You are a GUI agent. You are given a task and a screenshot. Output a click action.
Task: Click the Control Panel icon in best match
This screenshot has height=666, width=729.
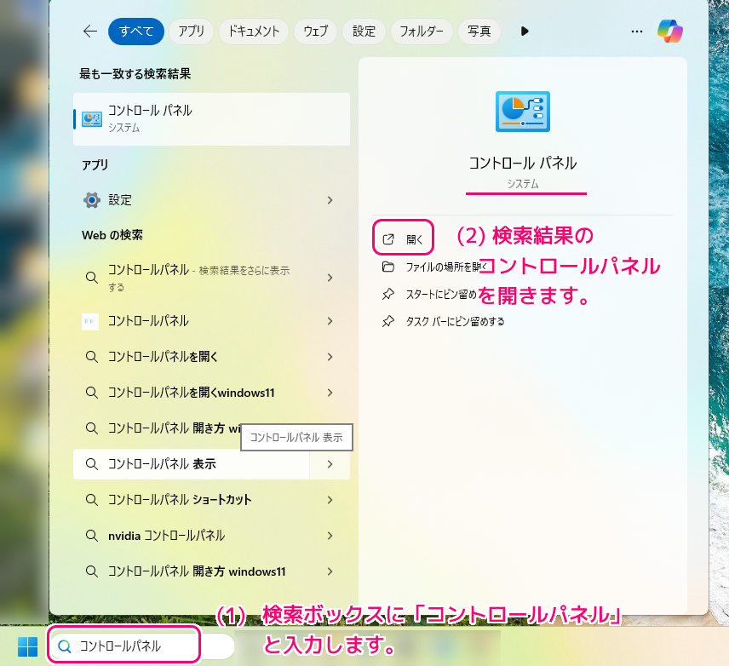(92, 119)
